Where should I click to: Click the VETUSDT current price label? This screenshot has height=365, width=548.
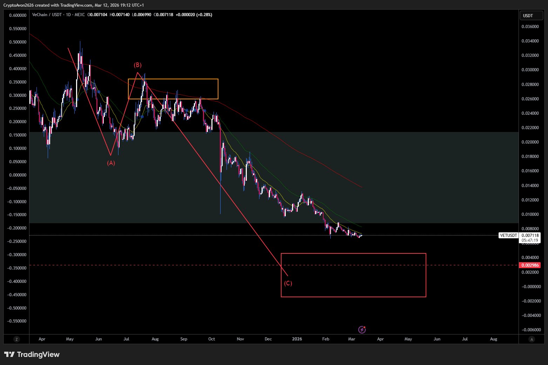[x=508, y=235]
